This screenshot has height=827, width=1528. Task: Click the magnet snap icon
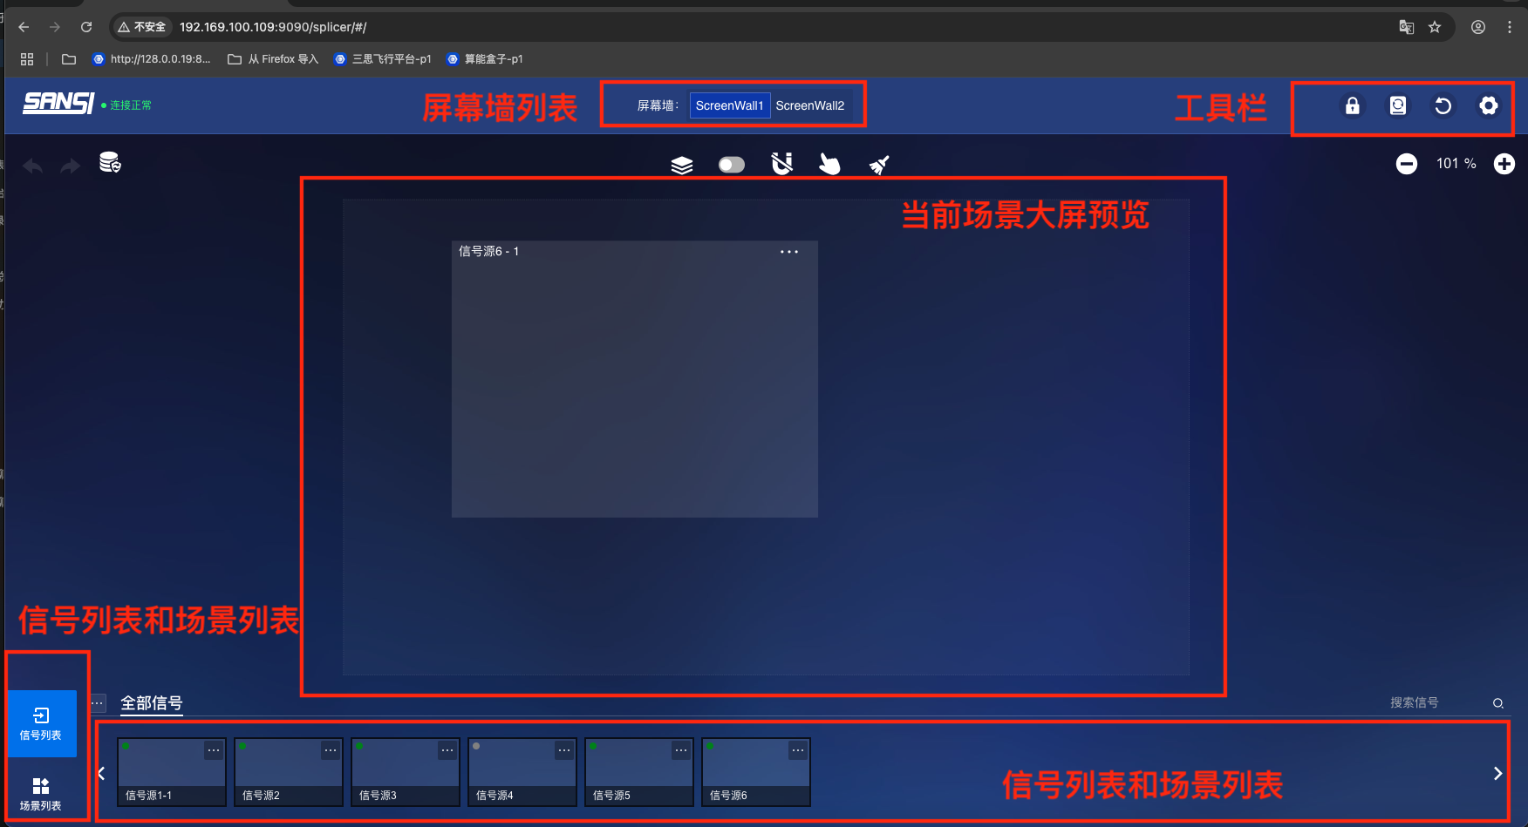(x=782, y=164)
